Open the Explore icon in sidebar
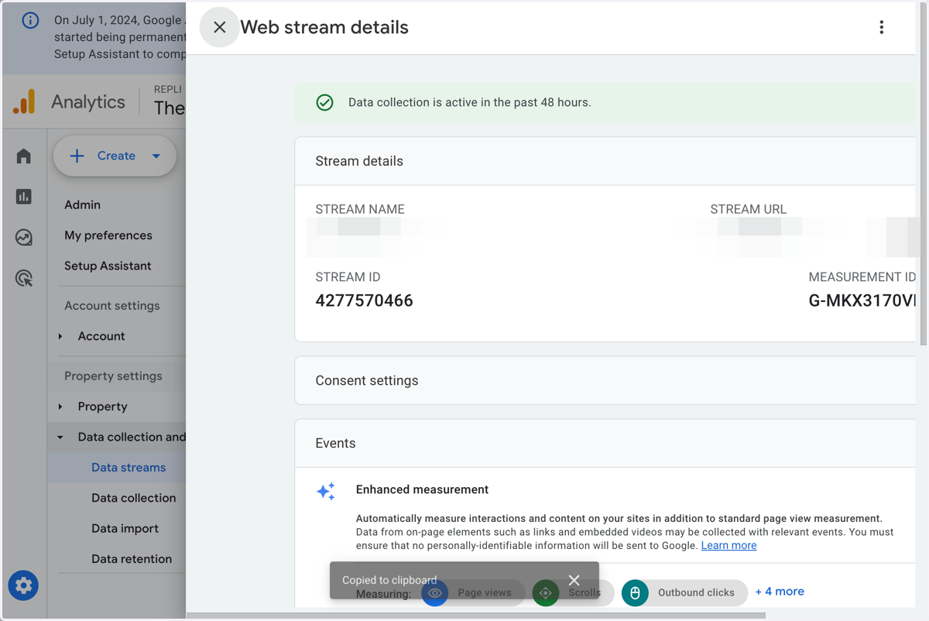929x621 pixels. 24,237
